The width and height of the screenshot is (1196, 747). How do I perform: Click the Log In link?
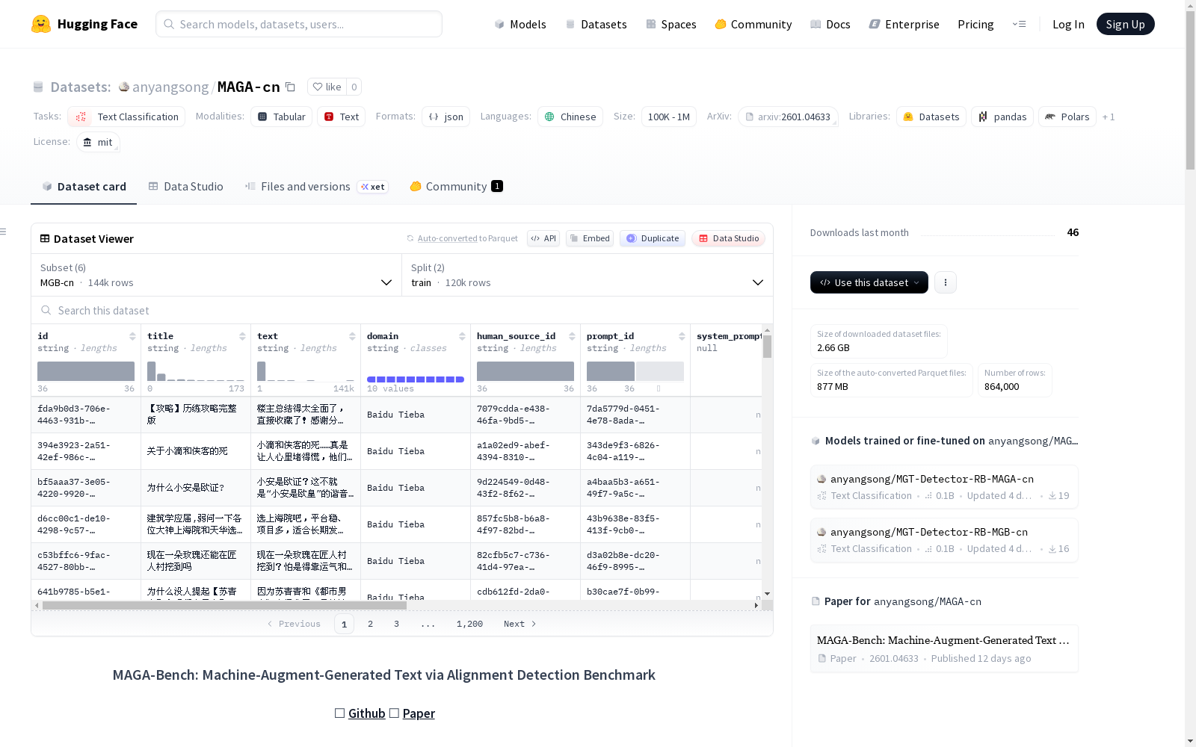point(1068,24)
